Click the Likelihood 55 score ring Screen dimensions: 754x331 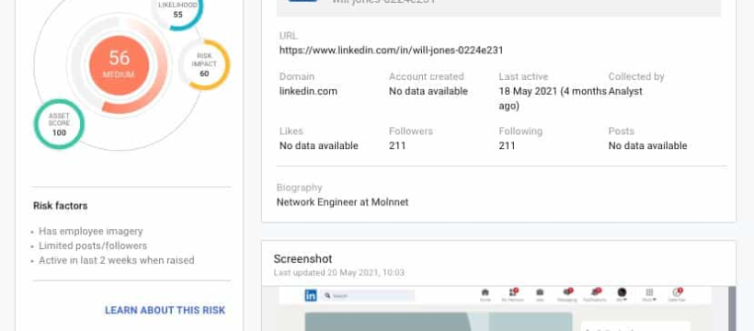[x=177, y=9]
